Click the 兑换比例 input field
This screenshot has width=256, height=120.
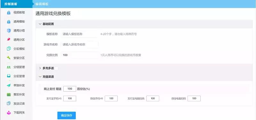click(79, 55)
